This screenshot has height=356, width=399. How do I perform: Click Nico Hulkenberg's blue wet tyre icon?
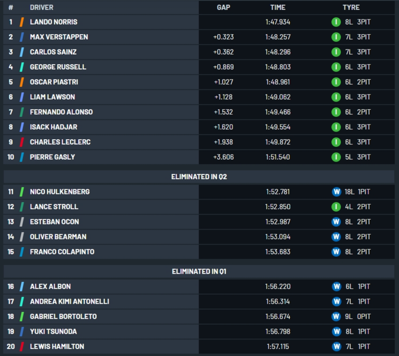(336, 192)
